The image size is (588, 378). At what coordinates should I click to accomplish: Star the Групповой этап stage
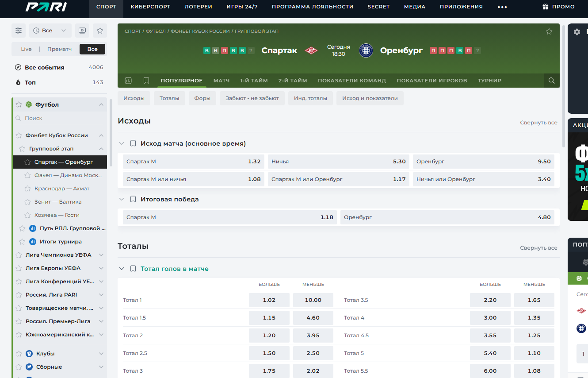pos(22,149)
